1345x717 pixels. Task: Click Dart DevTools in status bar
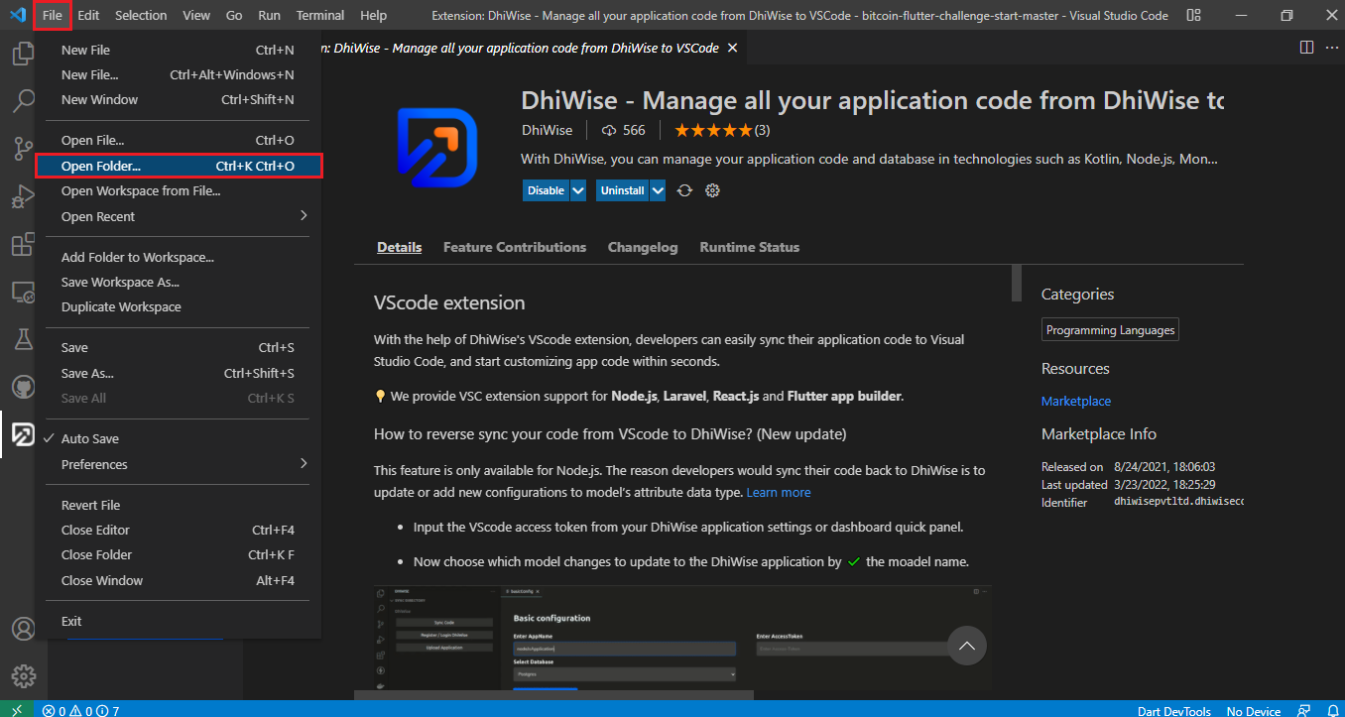pyautogui.click(x=1173, y=710)
